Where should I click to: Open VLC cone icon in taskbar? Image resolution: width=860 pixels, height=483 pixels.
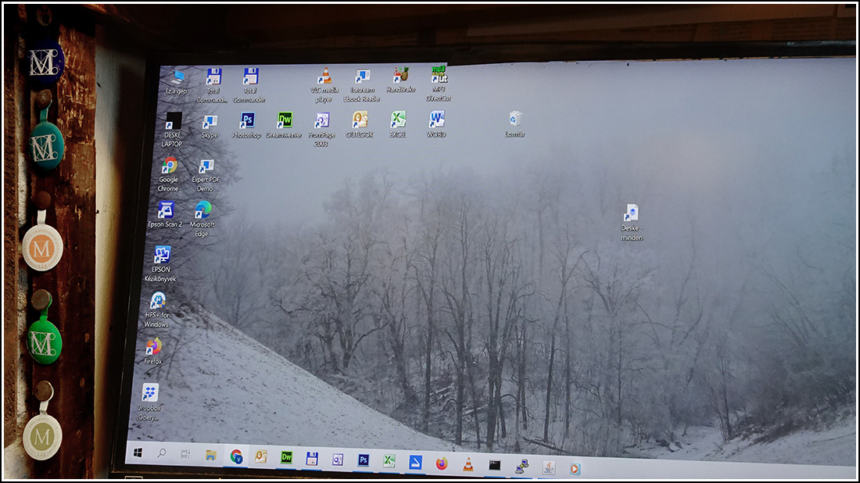[468, 464]
